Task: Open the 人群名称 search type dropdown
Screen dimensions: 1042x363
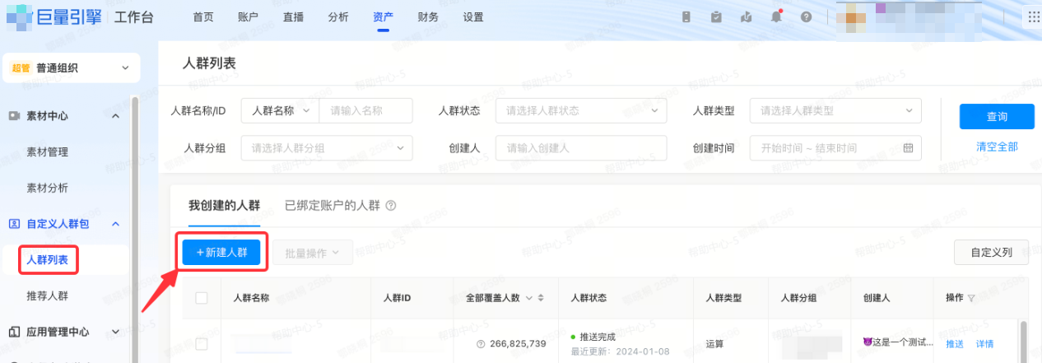Action: [280, 110]
